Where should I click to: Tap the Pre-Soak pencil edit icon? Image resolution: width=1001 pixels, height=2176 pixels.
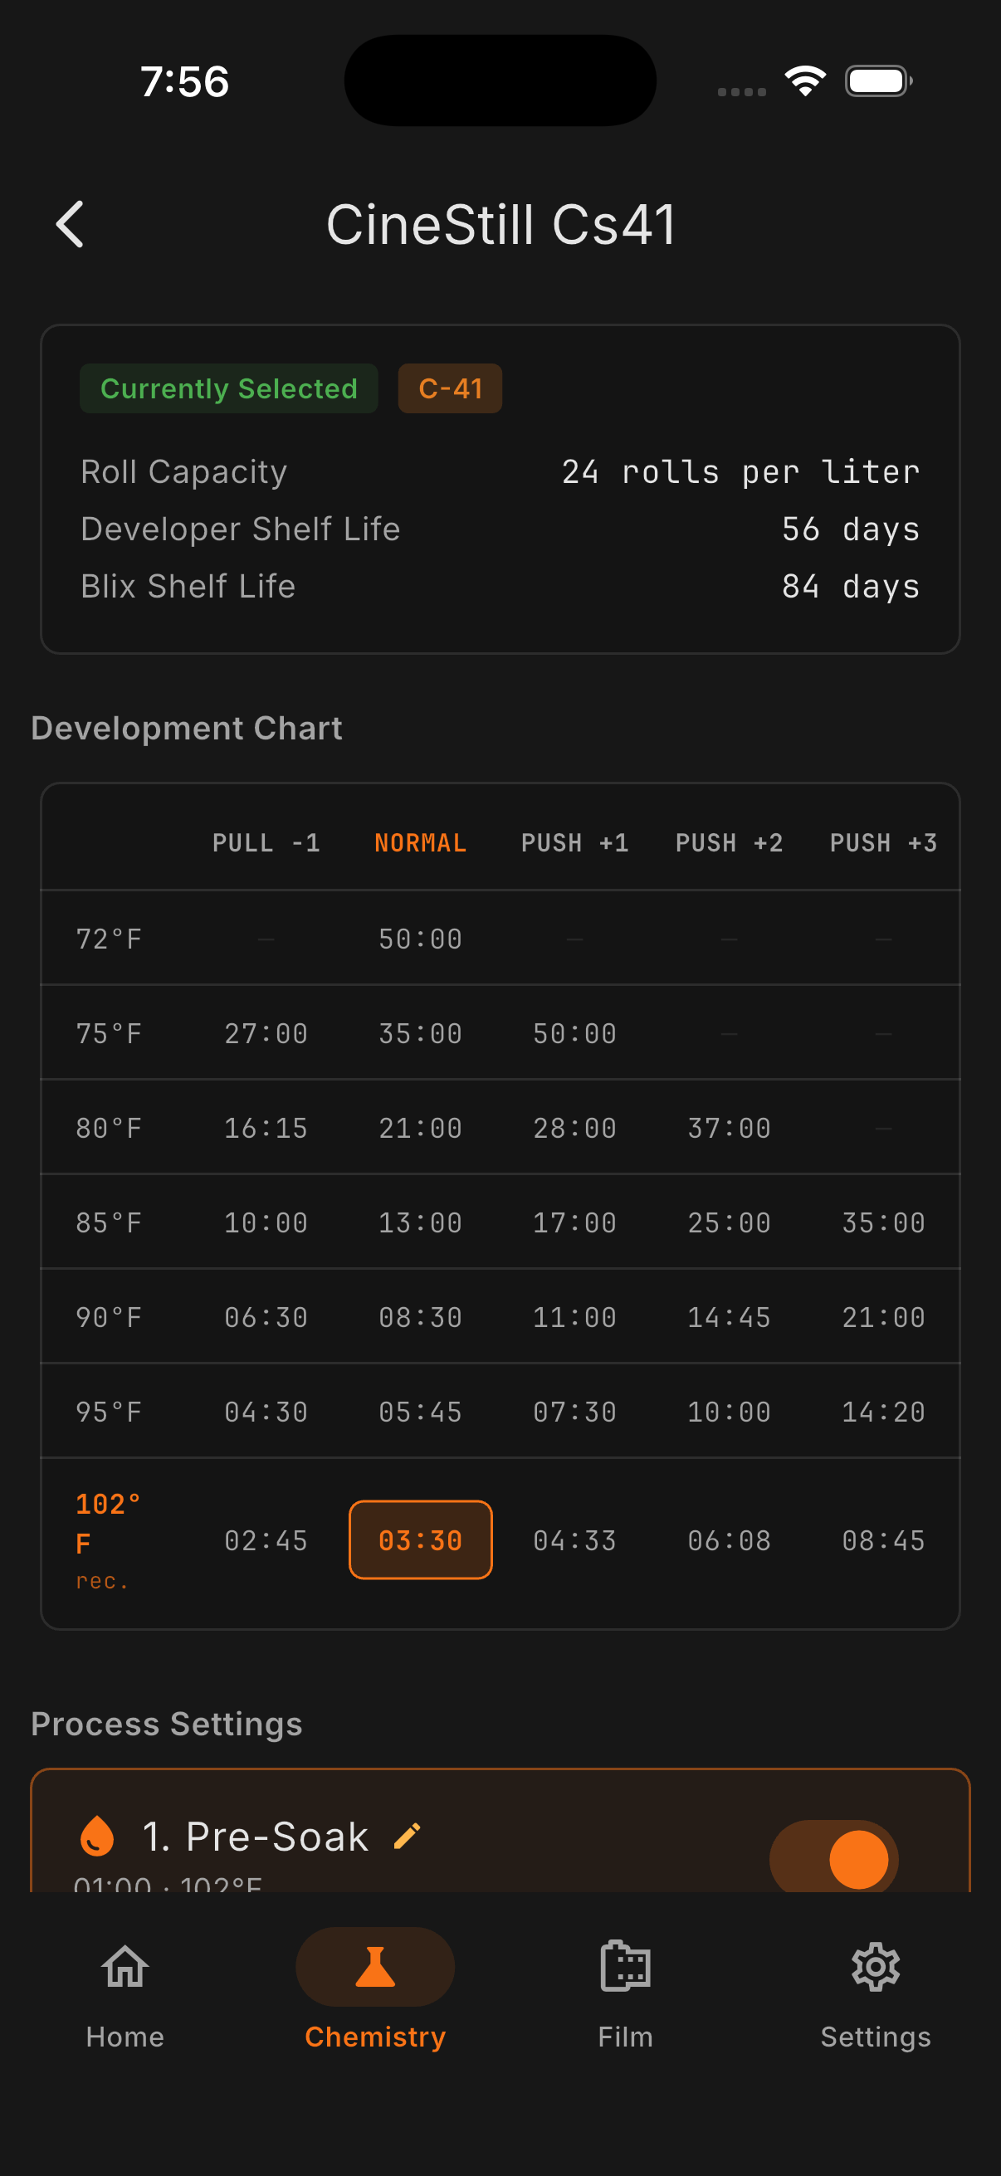coord(408,1837)
